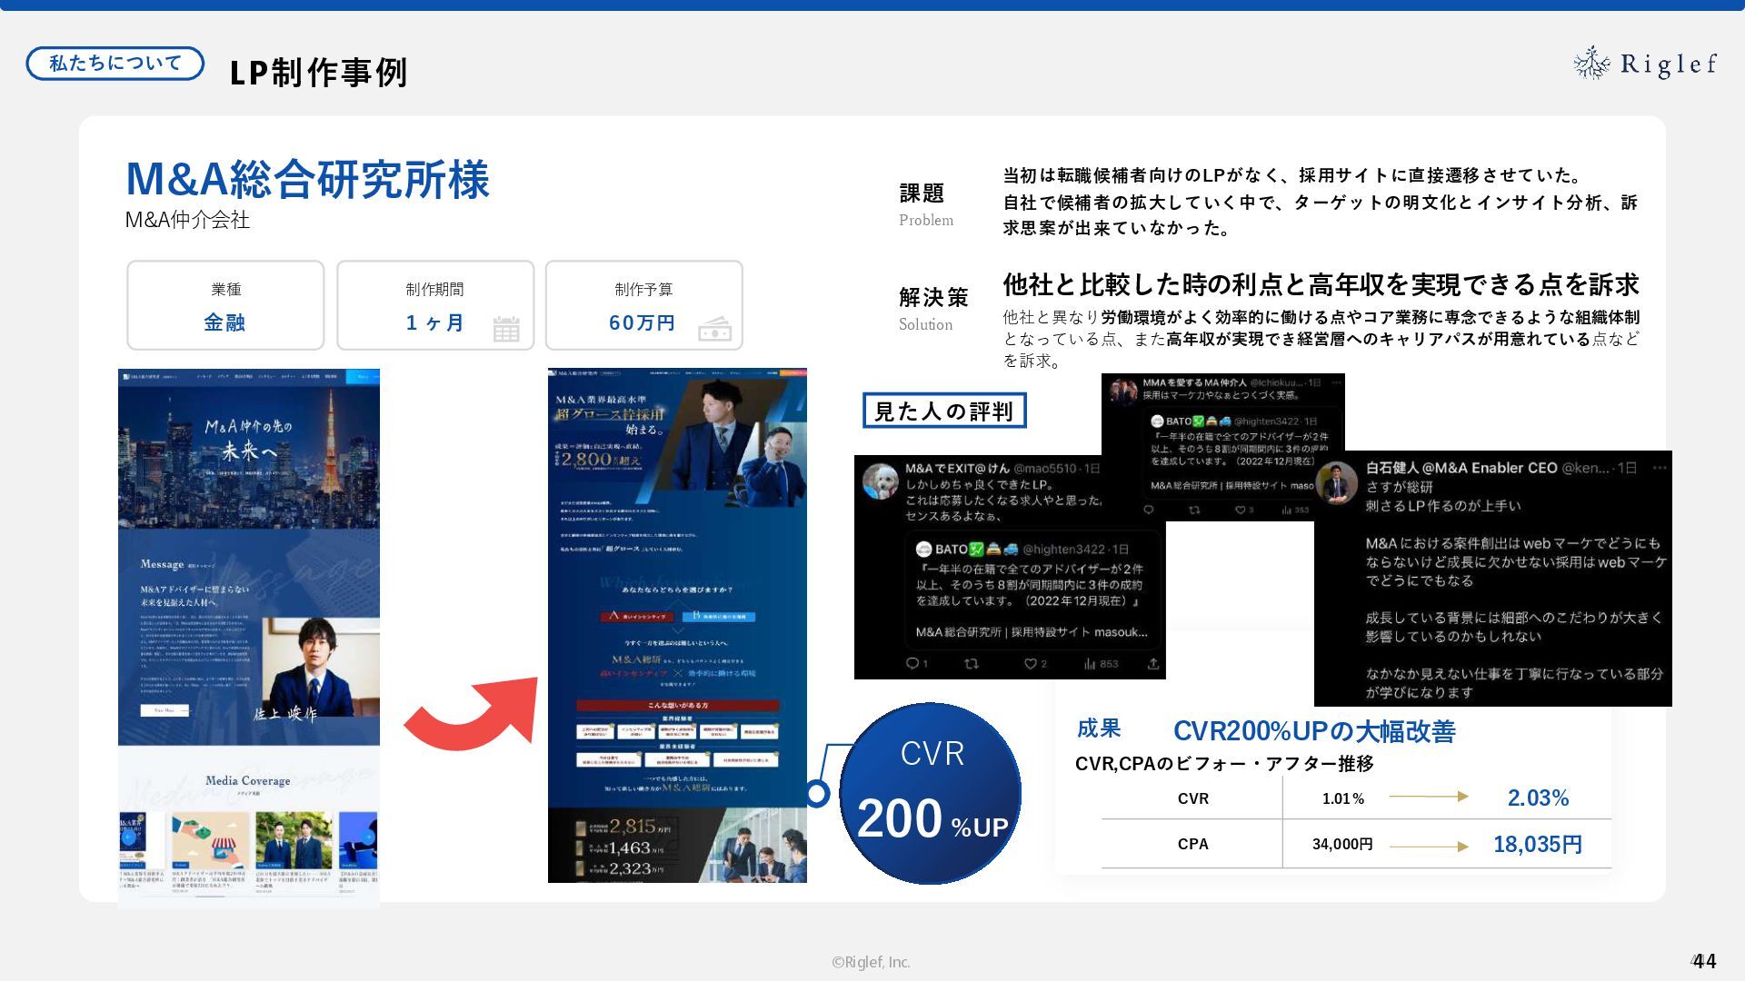Screen dimensions: 1745x981
Task: Click the like heart icon on M&AでEXIT tweet
Action: [x=1031, y=664]
